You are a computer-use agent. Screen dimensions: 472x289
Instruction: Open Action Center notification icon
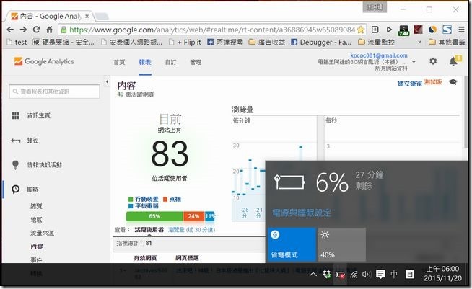(x=380, y=274)
